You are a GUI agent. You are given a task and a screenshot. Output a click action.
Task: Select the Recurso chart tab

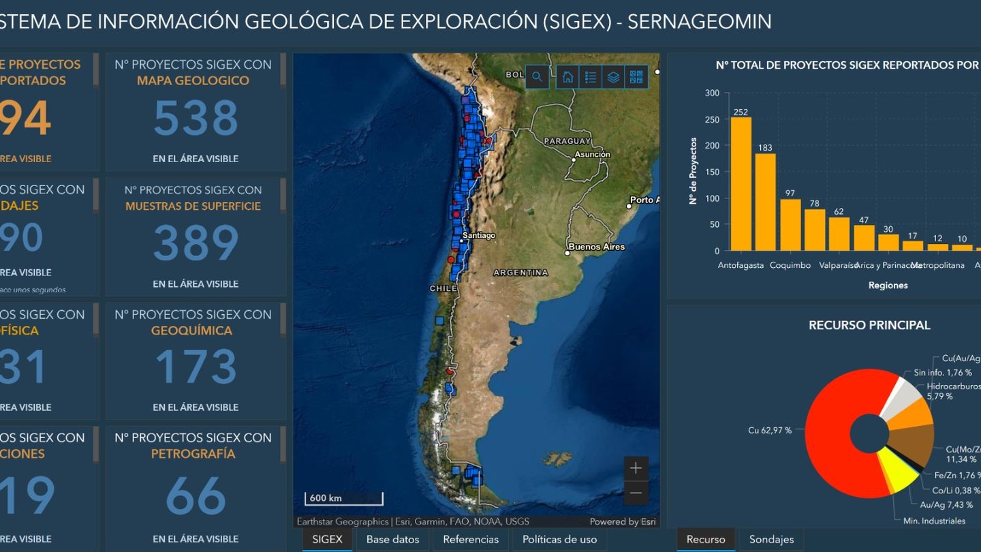tap(706, 539)
